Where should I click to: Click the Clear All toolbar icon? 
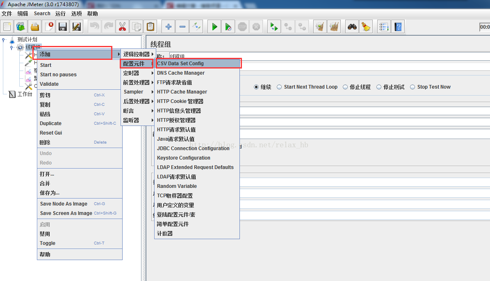[x=334, y=27]
